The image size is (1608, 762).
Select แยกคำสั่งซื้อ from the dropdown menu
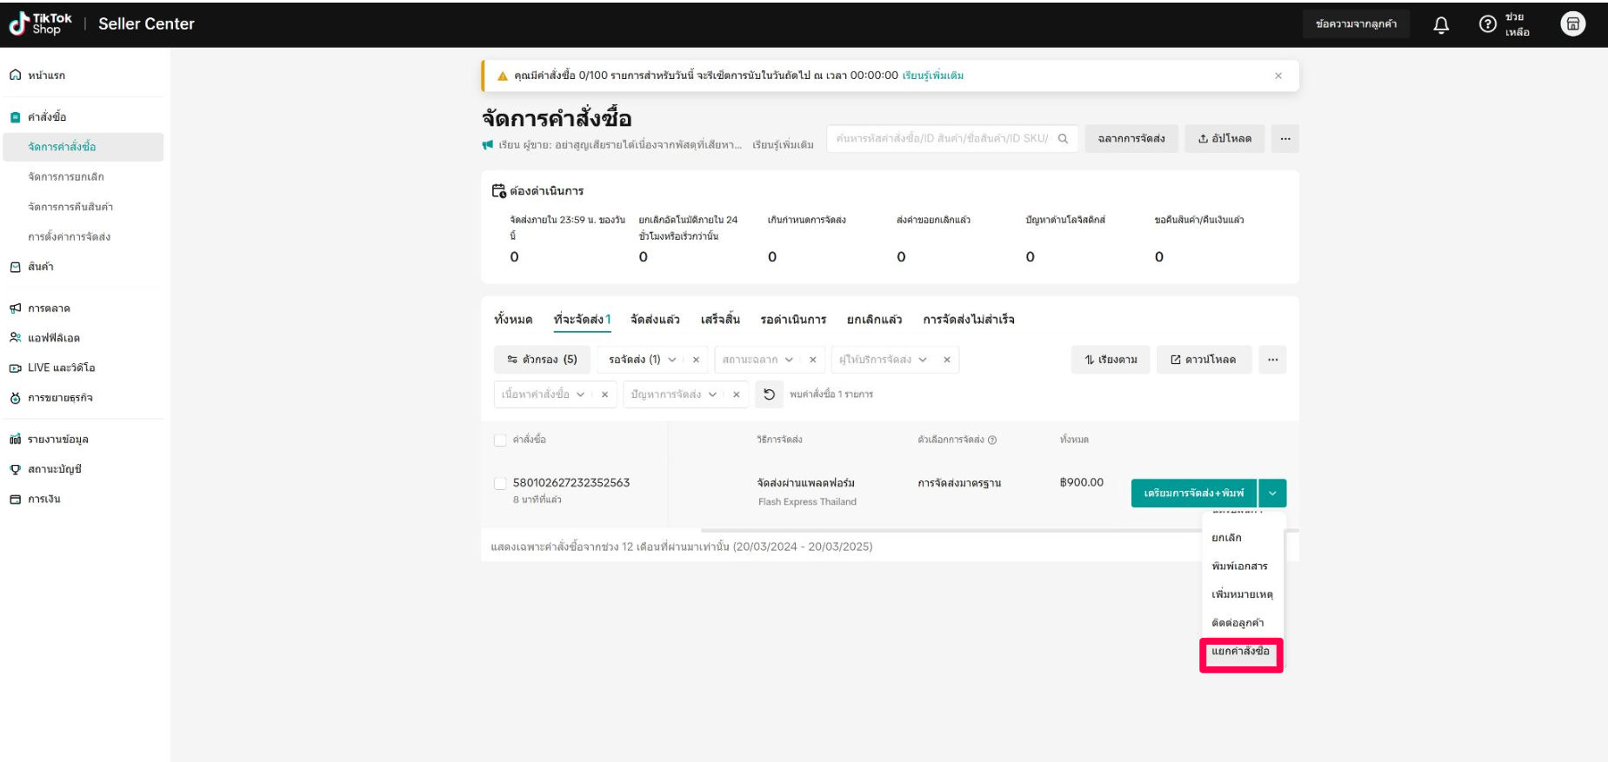1240,652
